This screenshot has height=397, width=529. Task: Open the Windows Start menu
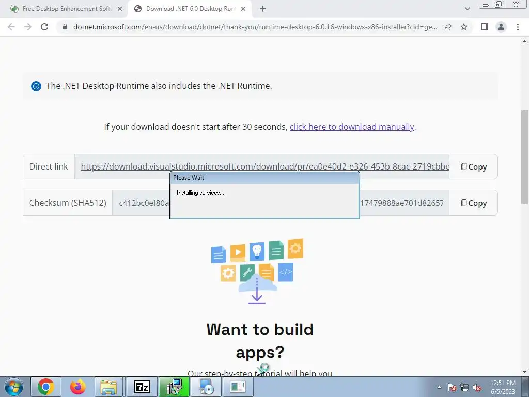point(14,387)
